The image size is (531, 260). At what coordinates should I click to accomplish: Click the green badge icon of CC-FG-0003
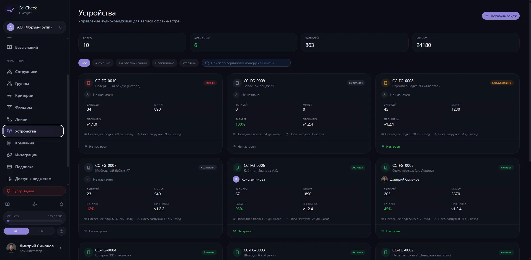(237, 252)
